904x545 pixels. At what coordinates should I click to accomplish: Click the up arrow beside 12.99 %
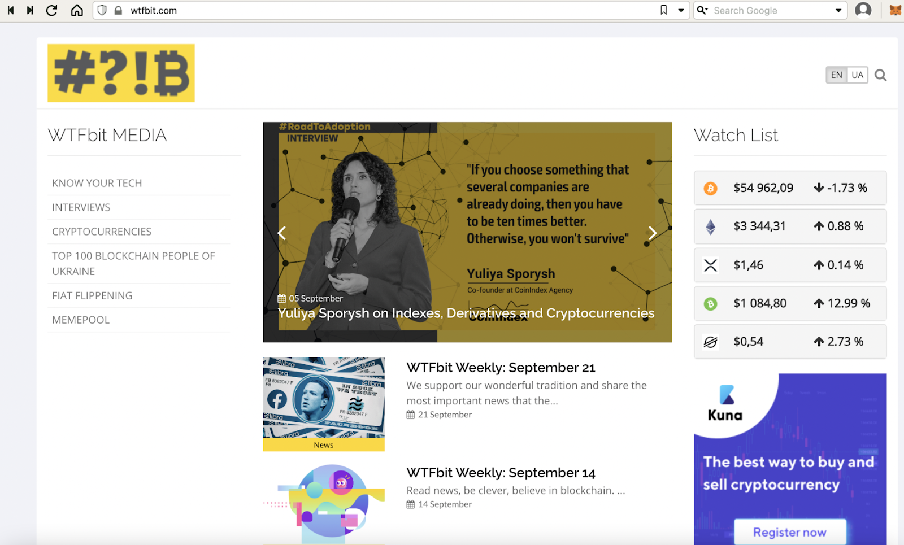point(819,303)
